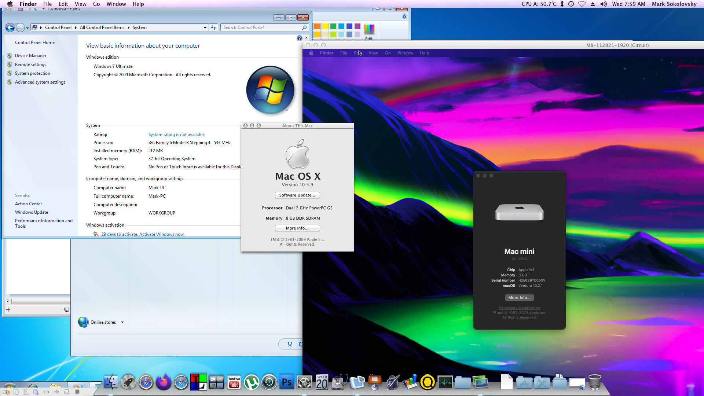
Task: Open Keynote from the Dock
Action: [375, 382]
